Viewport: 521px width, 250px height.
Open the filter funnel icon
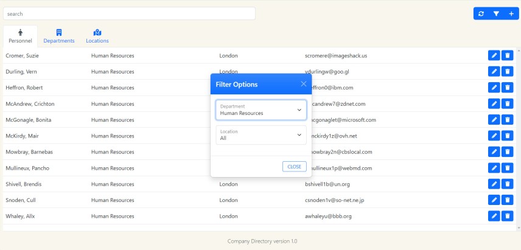[x=496, y=13]
